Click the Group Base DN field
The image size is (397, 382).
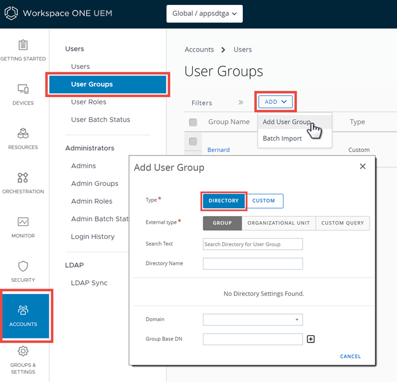[253, 339]
